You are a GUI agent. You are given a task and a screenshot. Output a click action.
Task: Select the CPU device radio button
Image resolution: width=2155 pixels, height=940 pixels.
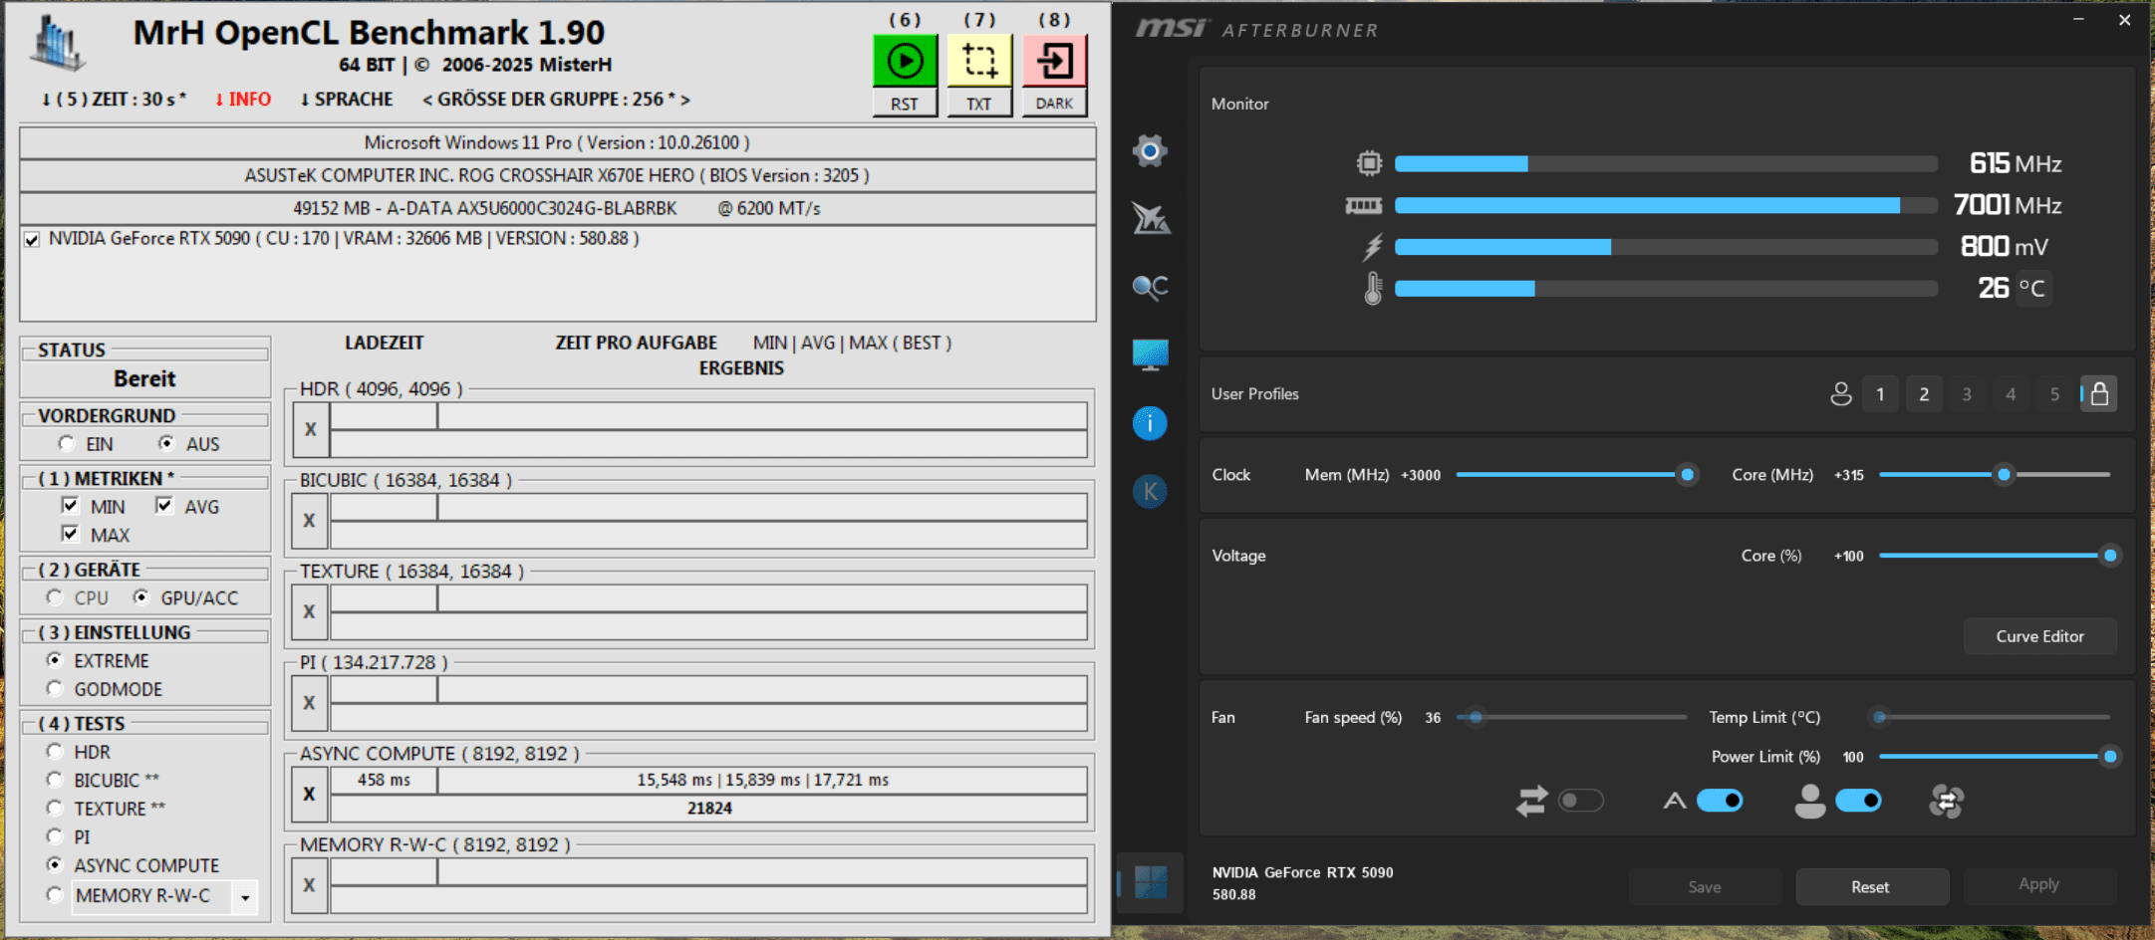55,597
